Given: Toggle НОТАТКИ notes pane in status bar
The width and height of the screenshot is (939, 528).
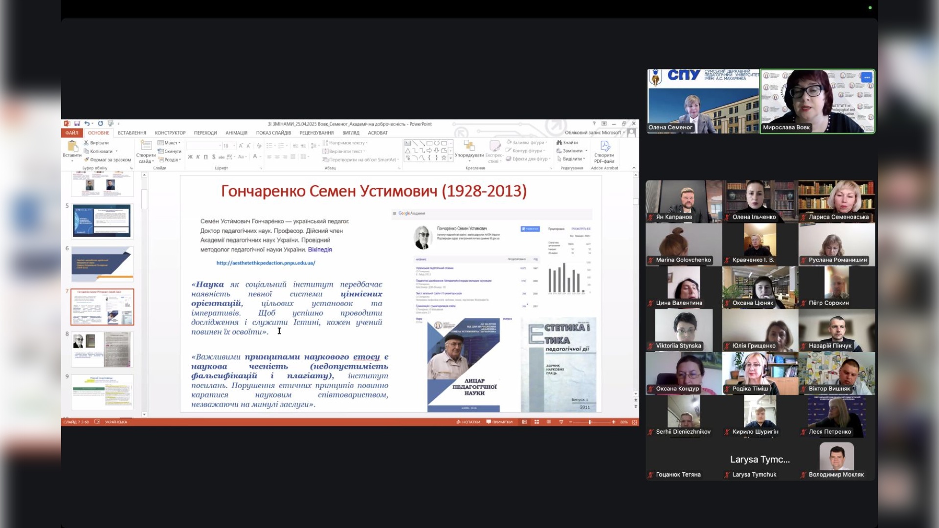Looking at the screenshot, I should click(x=468, y=422).
